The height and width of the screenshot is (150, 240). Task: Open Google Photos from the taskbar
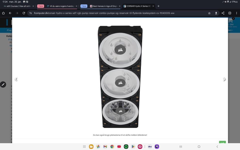(98, 147)
